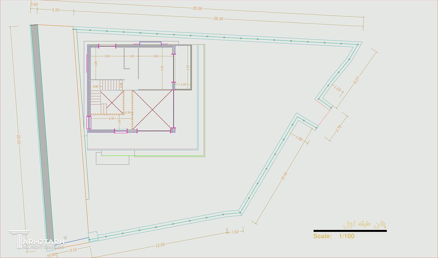The height and width of the screenshot is (258, 438).
Task: Select the Scale 1/100 label
Action: pos(334,236)
